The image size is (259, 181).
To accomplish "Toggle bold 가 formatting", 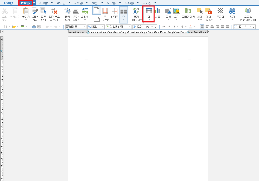I will tap(163, 27).
